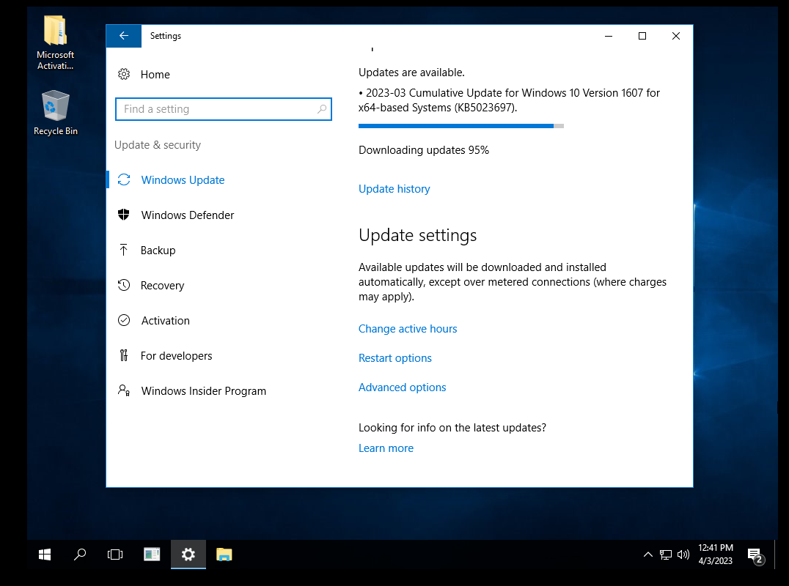The width and height of the screenshot is (789, 586).
Task: Click the search magnifier in Find a setting
Action: coord(322,109)
